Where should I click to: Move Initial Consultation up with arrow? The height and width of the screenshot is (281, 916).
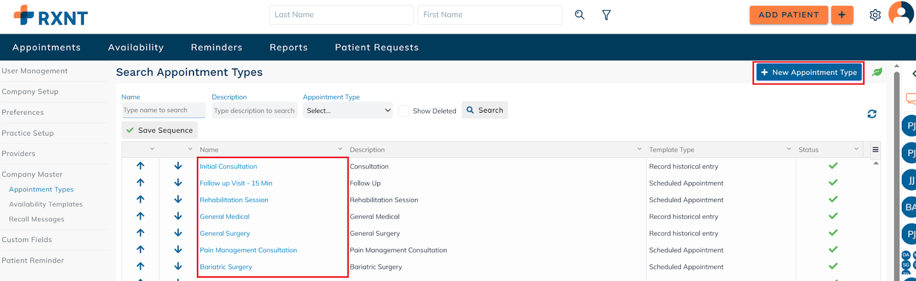pos(140,166)
